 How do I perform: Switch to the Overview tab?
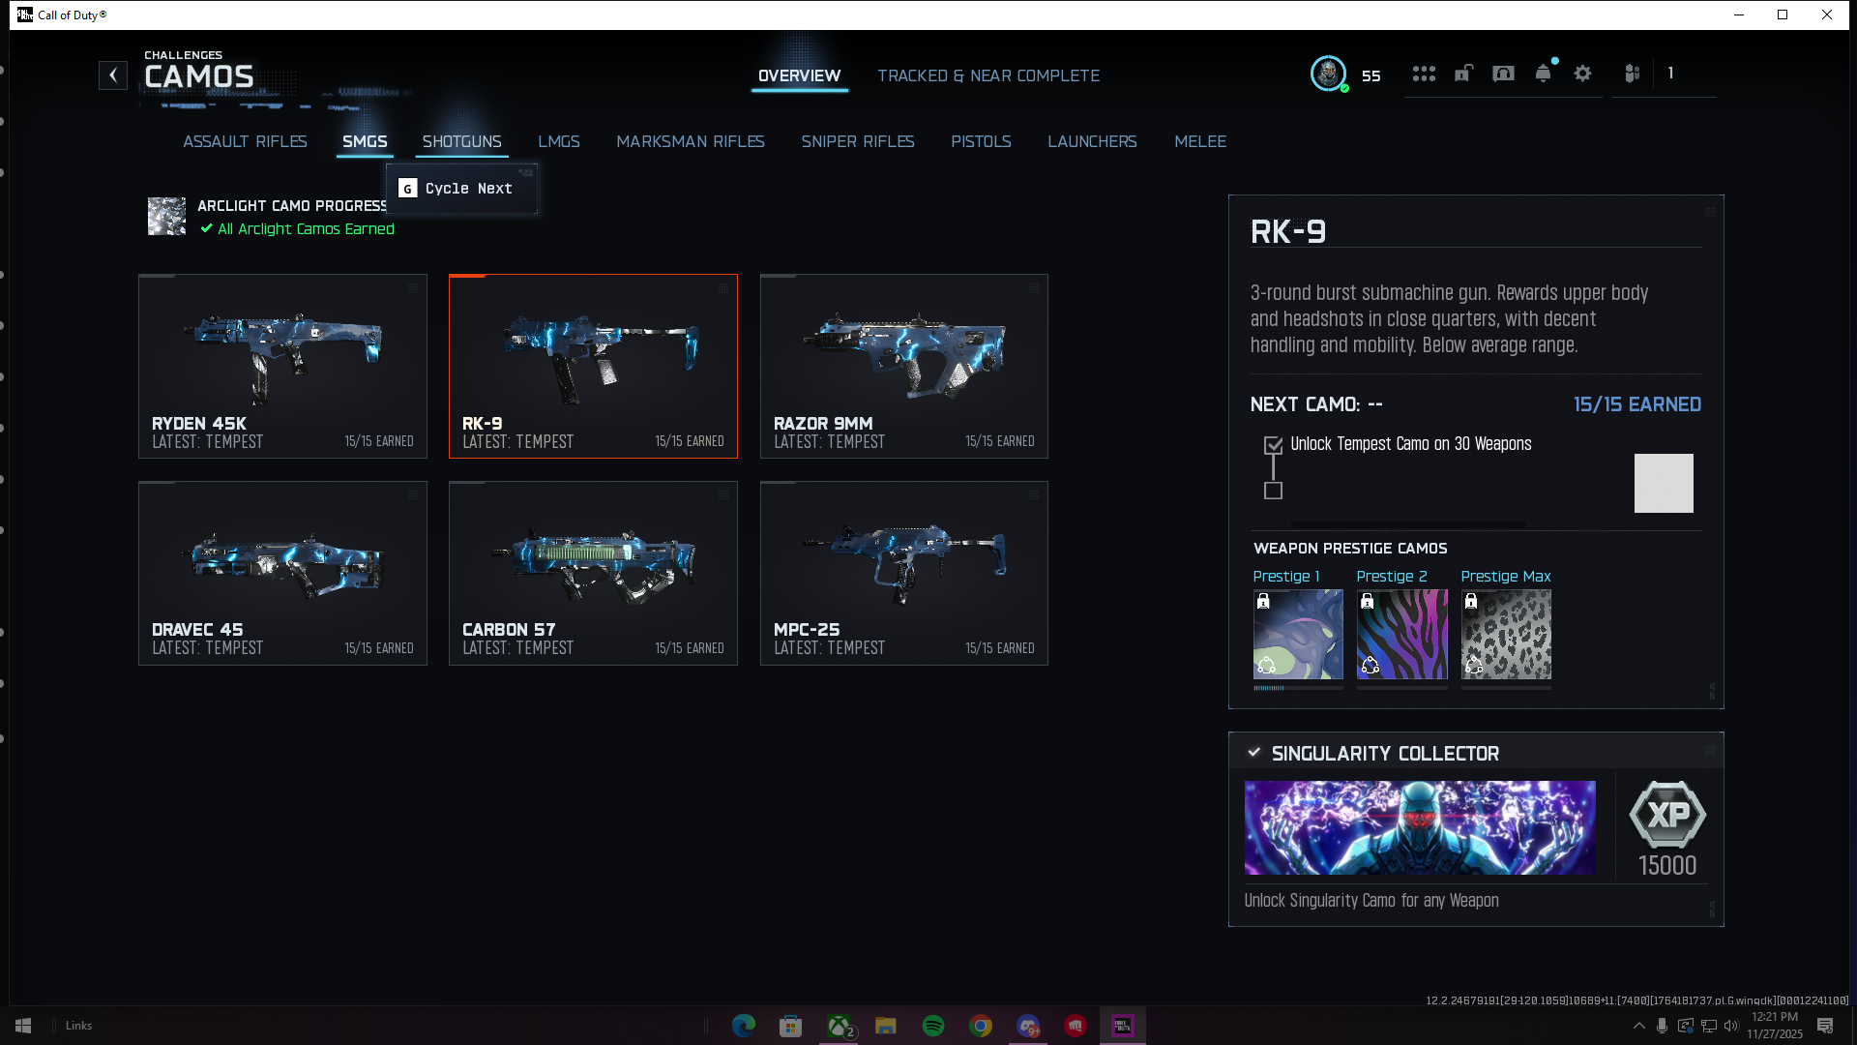click(800, 75)
